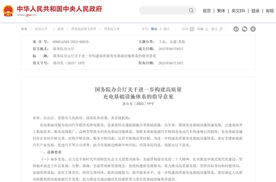Share the page via Weibo icon

[236, 29]
